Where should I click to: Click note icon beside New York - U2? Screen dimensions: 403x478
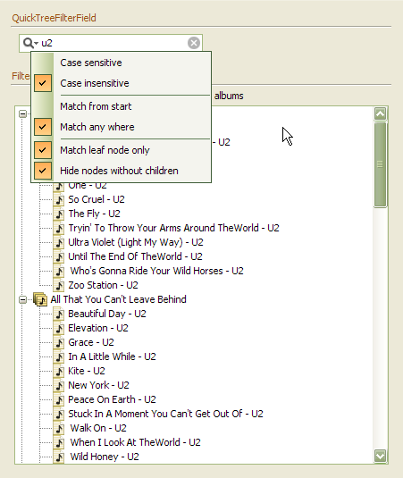pyautogui.click(x=59, y=386)
